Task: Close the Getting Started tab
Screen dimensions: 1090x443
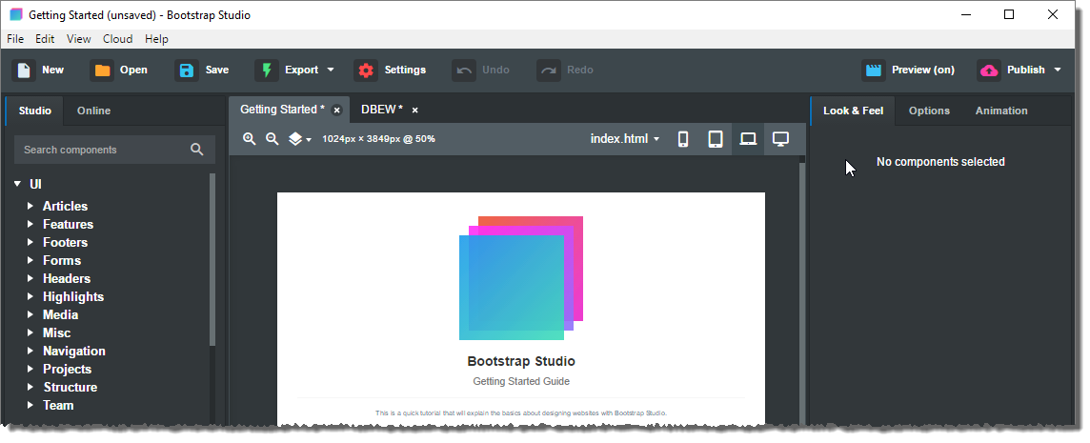Action: click(337, 110)
